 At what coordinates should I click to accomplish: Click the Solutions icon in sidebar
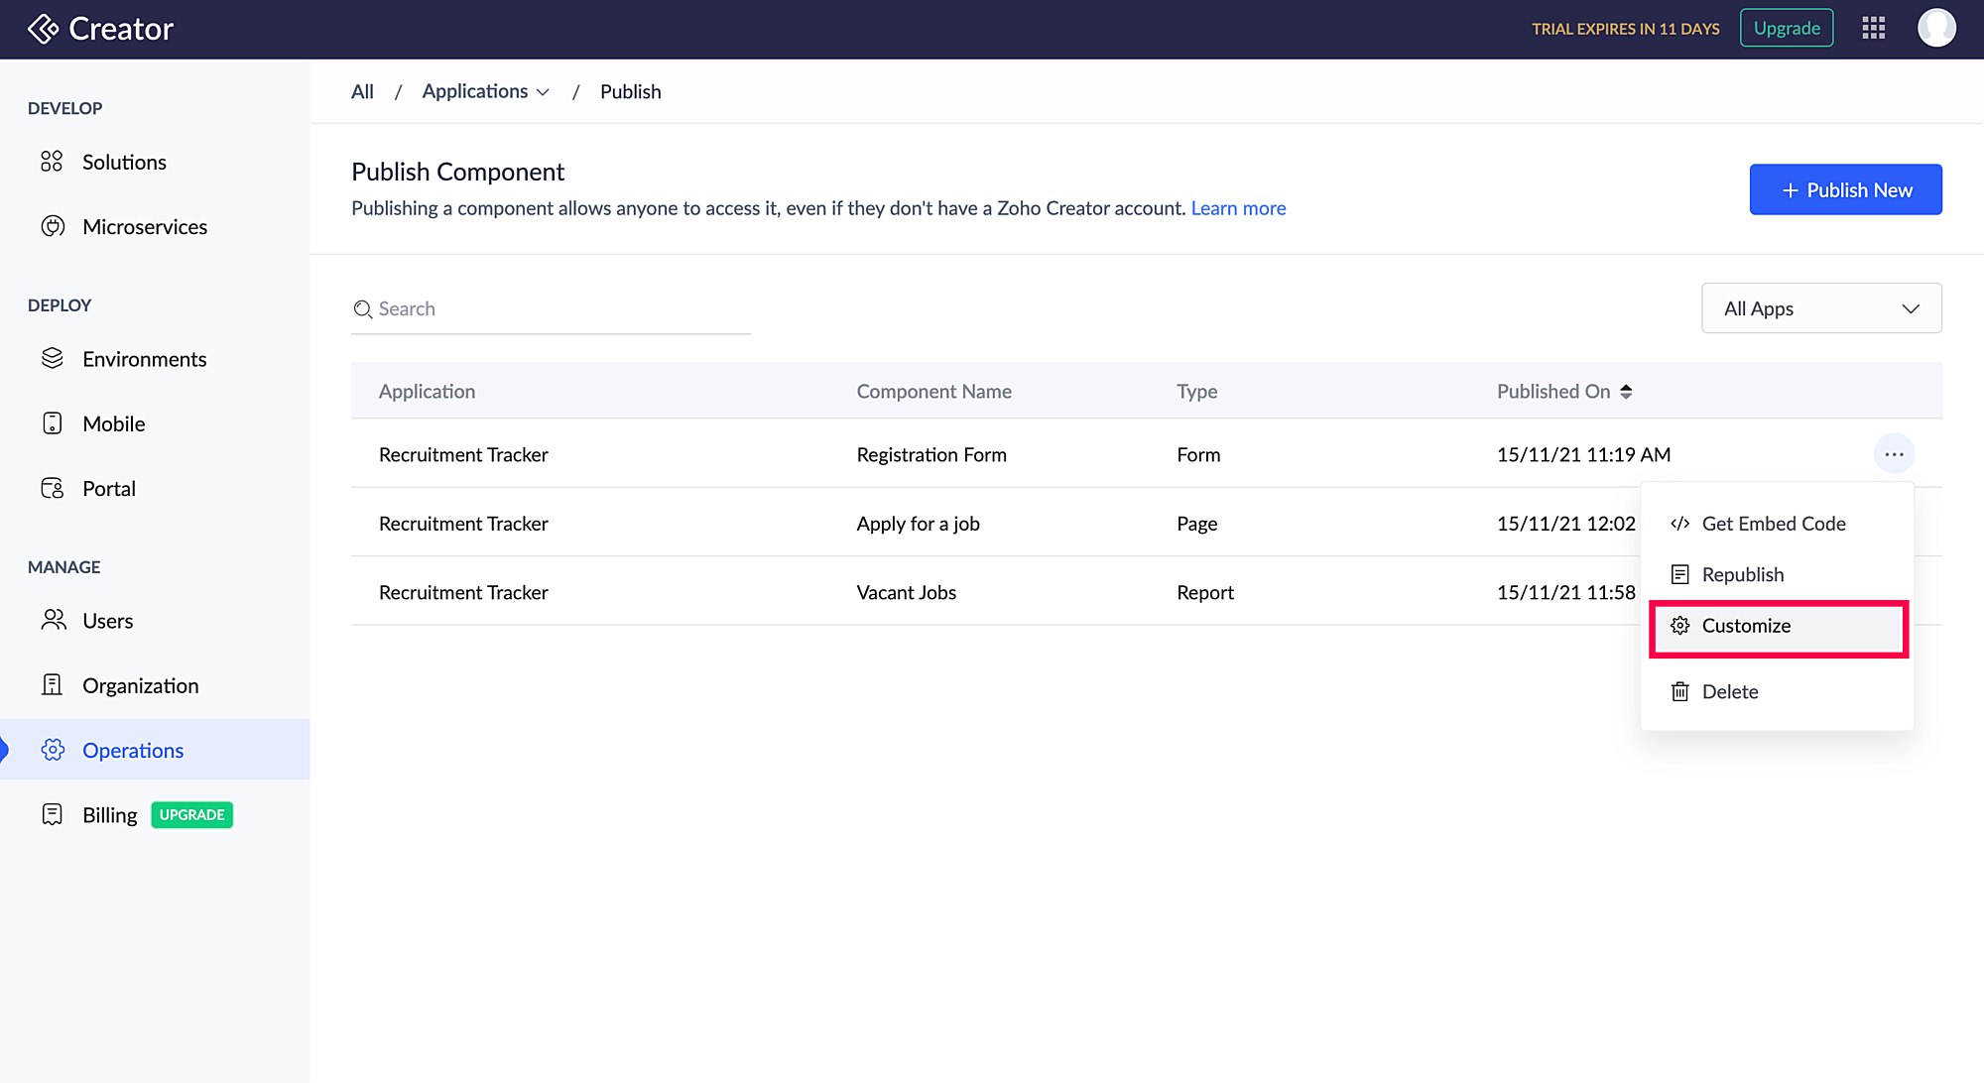point(52,162)
